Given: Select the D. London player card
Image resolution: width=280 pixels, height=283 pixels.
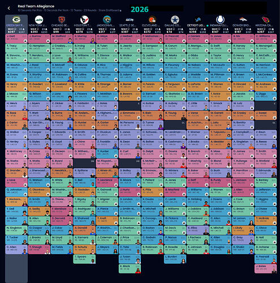Looking at the screenshot, I should pyautogui.click(x=130, y=201).
